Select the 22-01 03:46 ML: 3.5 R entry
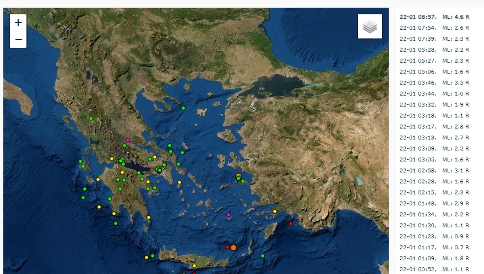The width and height of the screenshot is (484, 274). click(x=434, y=83)
